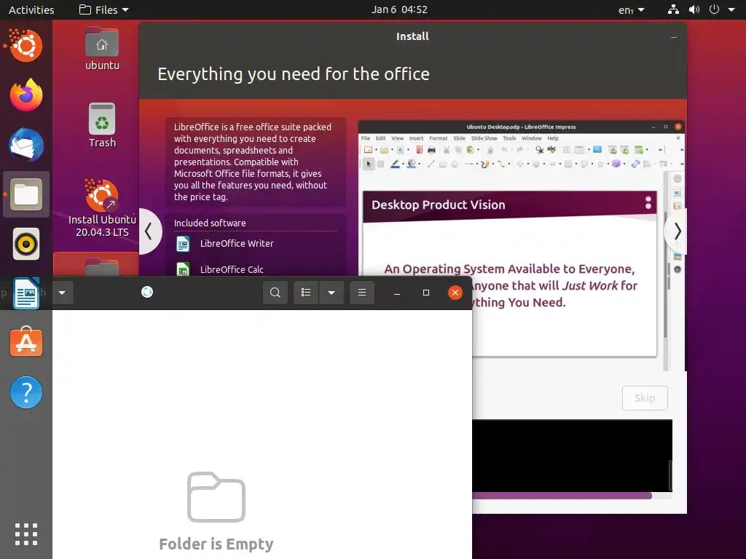Screen dimensions: 746x559
Task: Maximize the Files window
Action: coord(425,293)
